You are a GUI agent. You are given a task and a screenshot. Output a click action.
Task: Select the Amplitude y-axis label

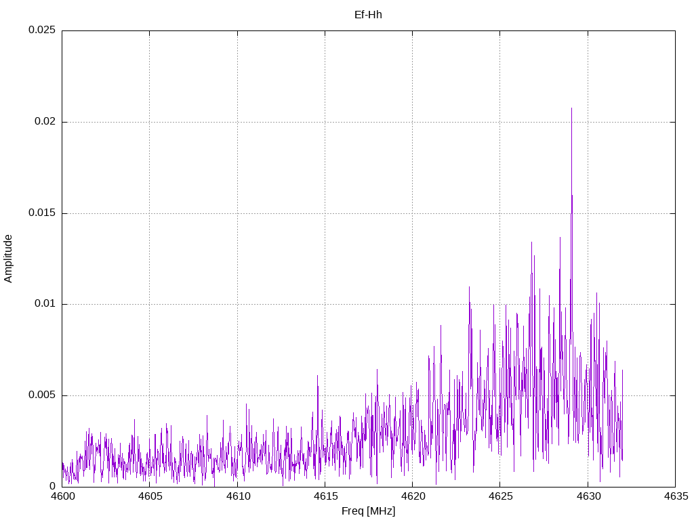(x=8, y=258)
